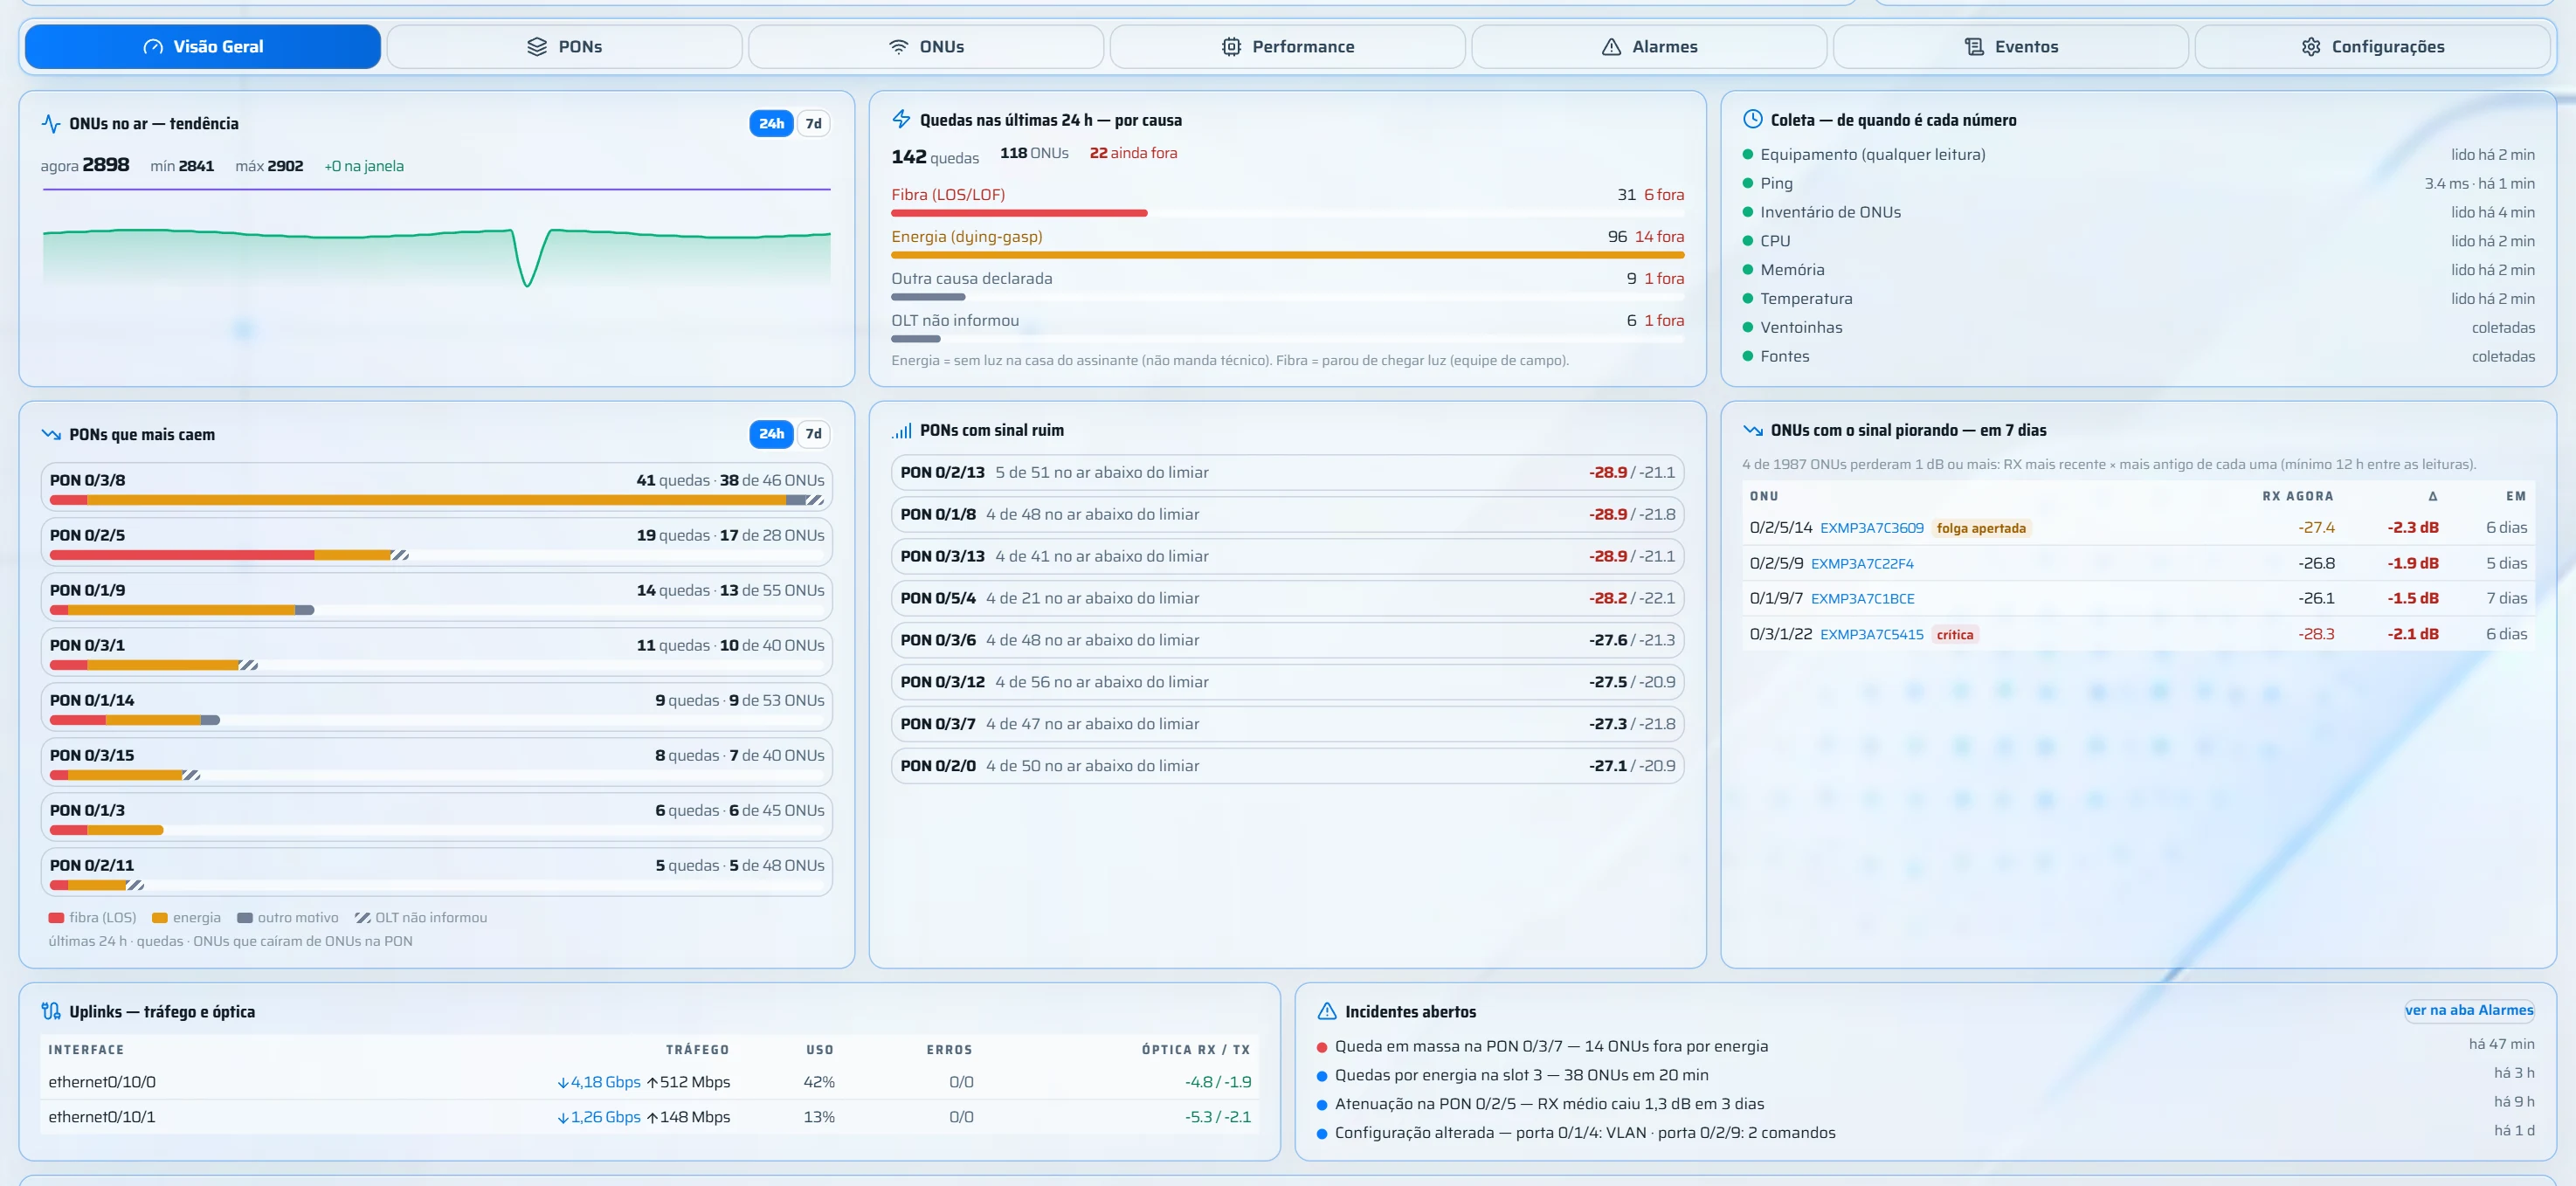Image resolution: width=2576 pixels, height=1186 pixels.
Task: Open PON 0/3/12 bad signal row
Action: (1287, 682)
